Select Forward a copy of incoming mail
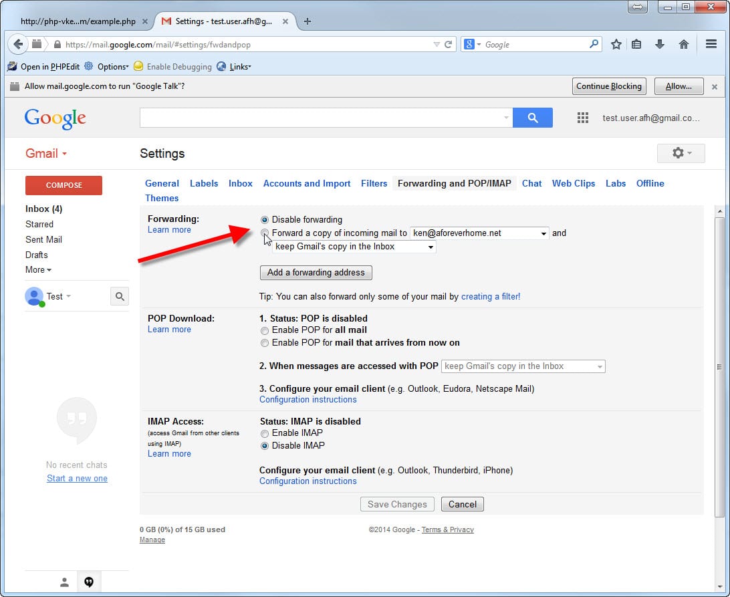This screenshot has height=597, width=730. [x=265, y=233]
